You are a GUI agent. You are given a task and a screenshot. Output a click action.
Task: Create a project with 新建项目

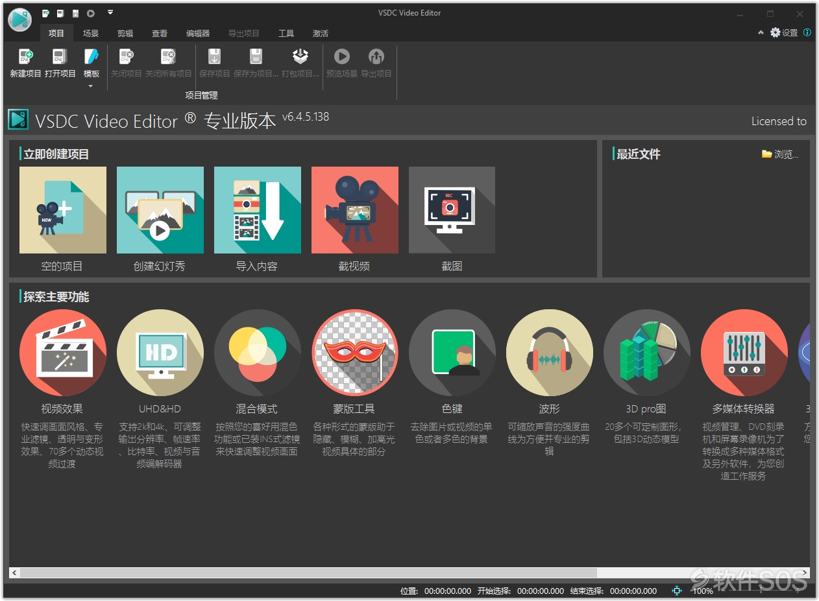(x=25, y=63)
